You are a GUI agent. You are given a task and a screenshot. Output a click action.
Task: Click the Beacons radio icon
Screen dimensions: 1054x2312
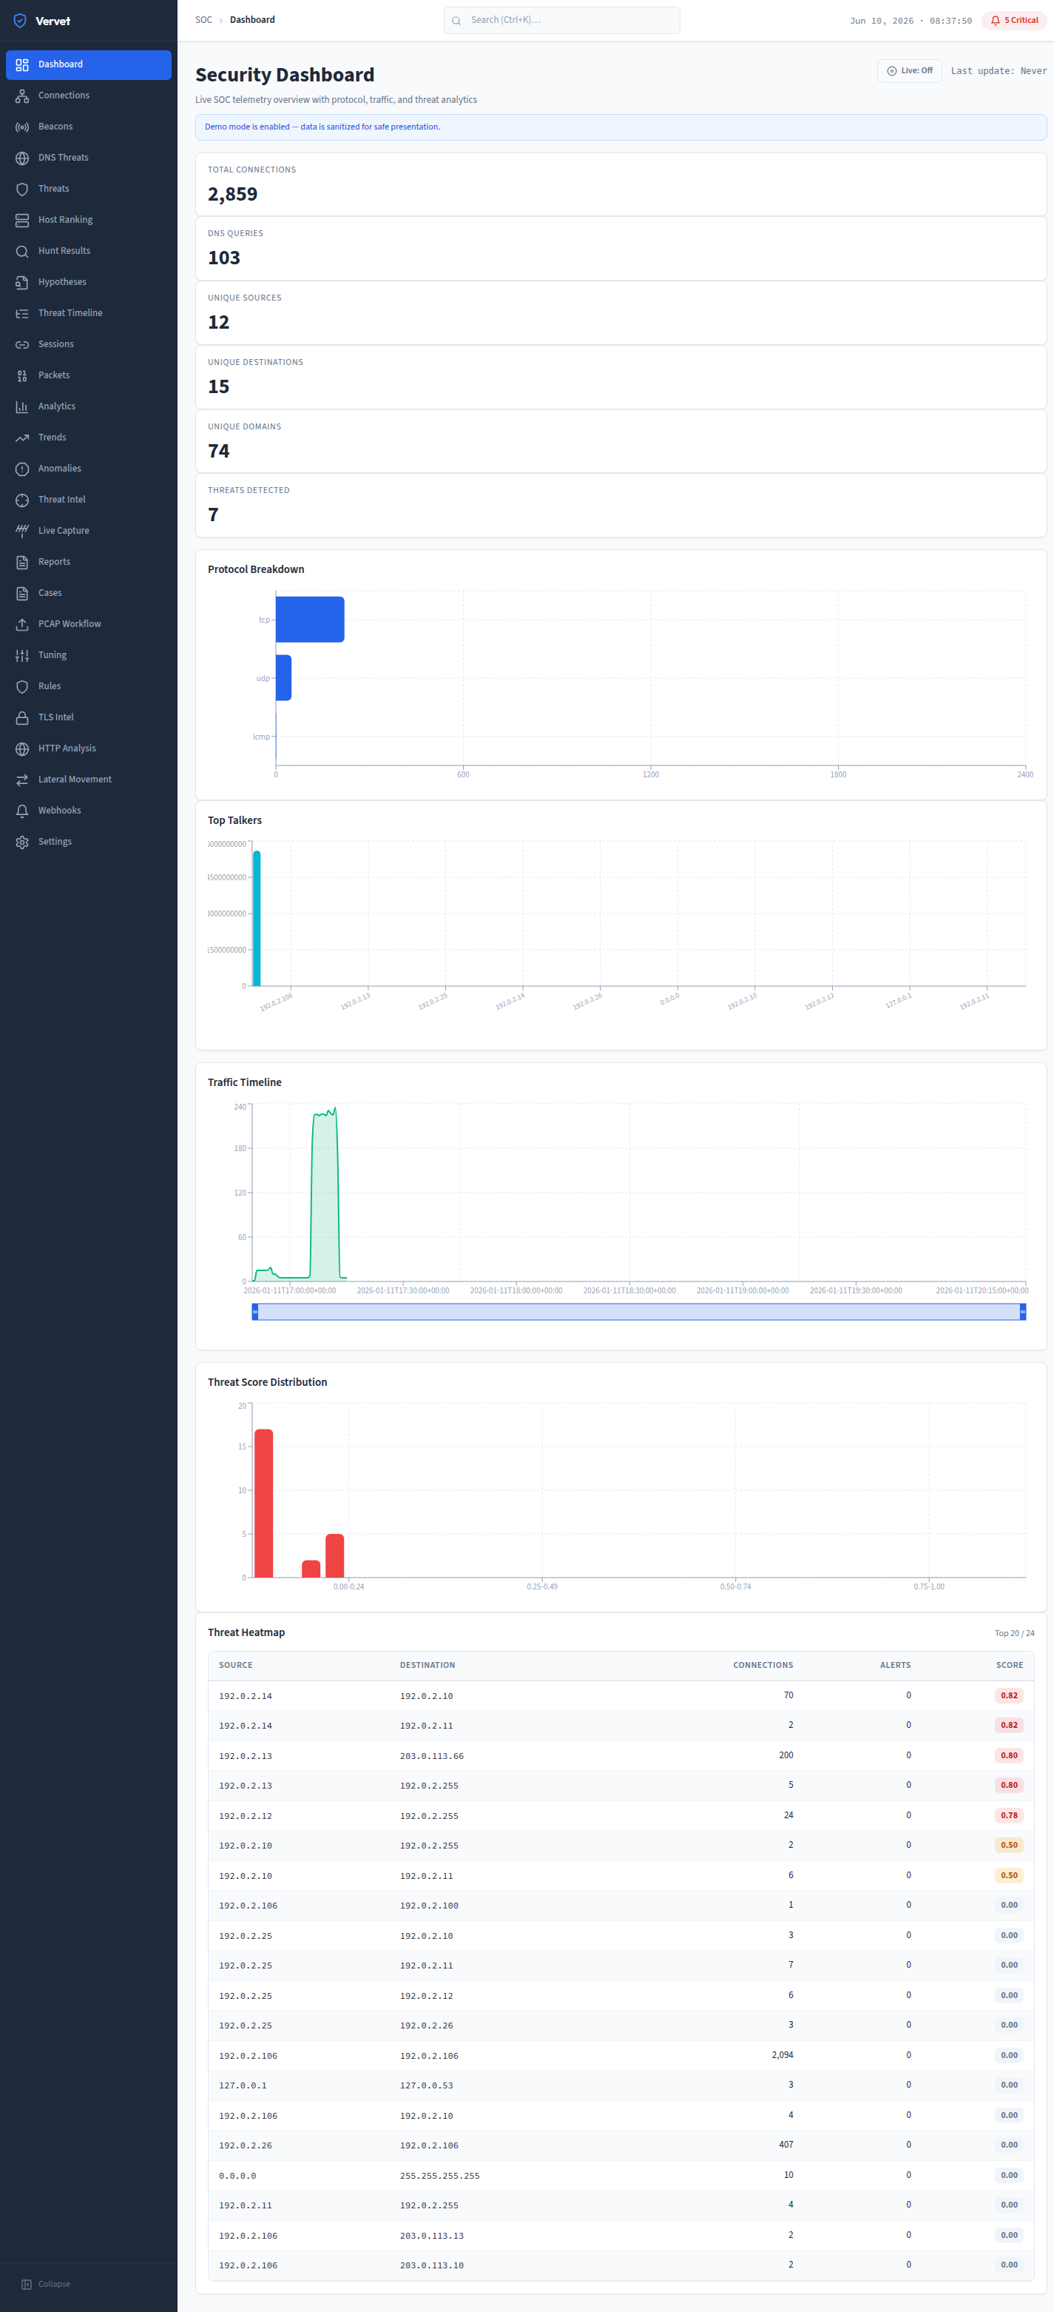[x=22, y=127]
